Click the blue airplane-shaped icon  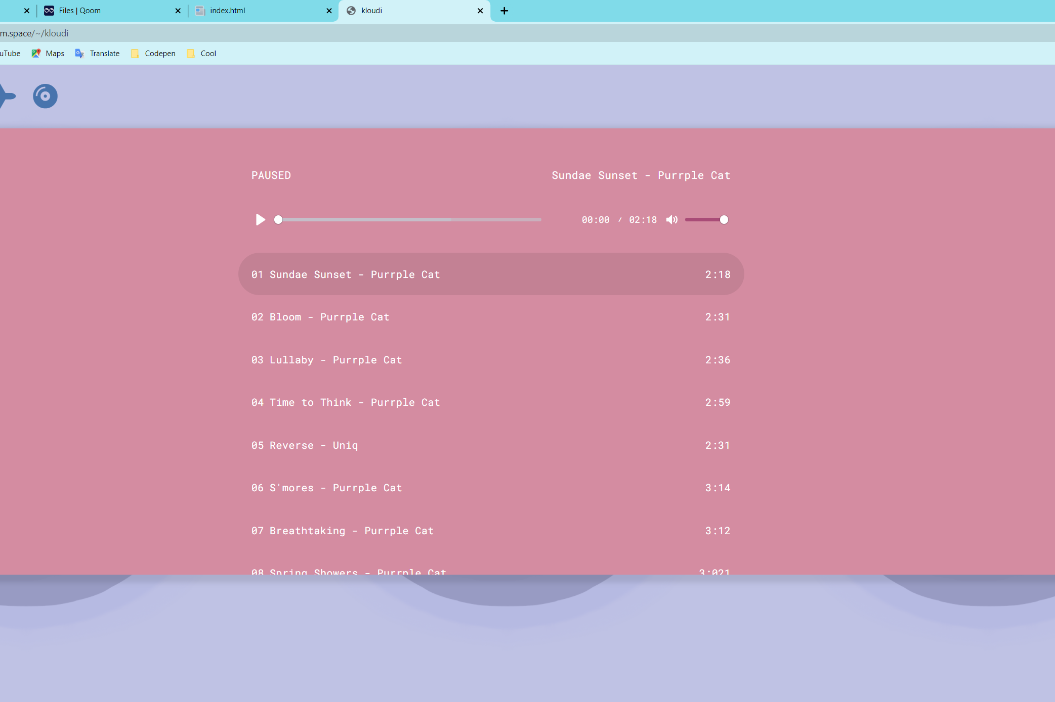pos(7,96)
